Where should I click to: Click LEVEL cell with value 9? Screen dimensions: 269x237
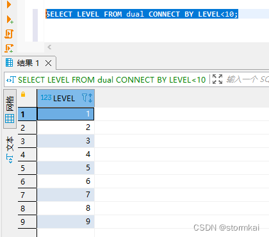pos(65,222)
